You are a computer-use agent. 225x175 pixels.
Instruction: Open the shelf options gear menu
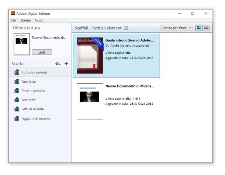[x=58, y=64]
